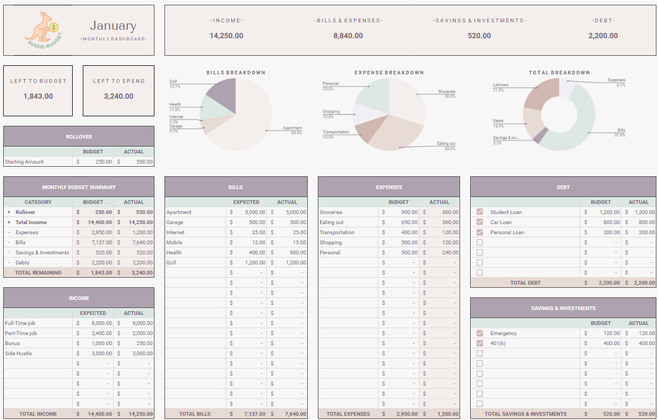Select the Health actual bill amount cell
This screenshot has height=420, width=658.
click(287, 253)
